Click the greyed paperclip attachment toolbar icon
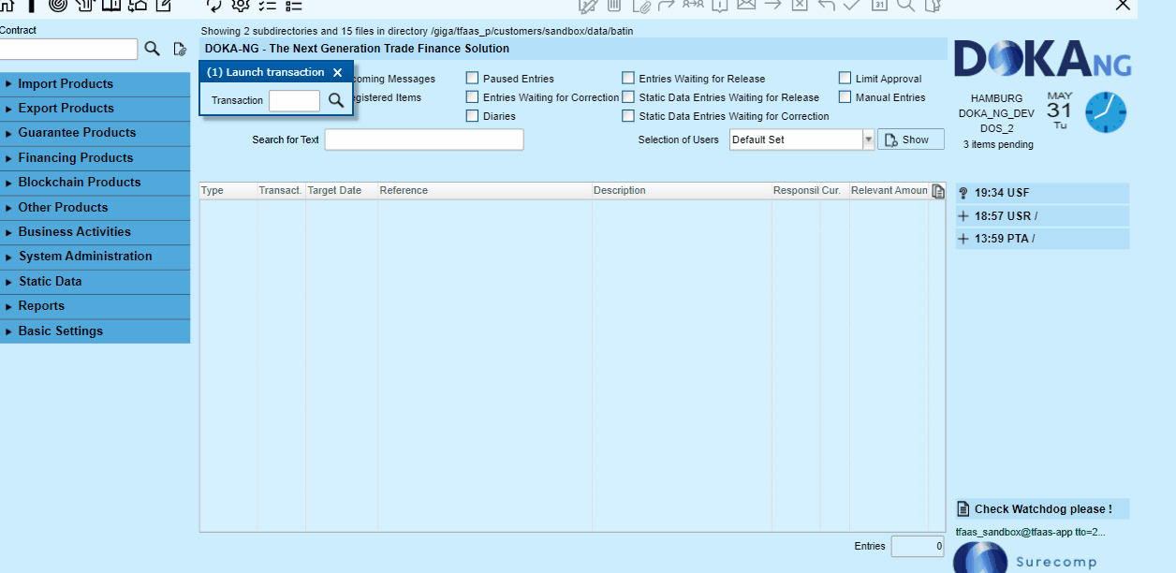 [640, 5]
